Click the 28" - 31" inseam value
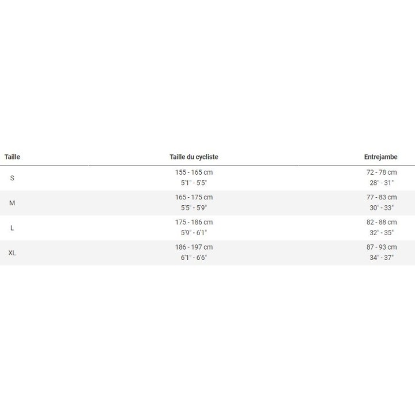This screenshot has width=415, height=415. (x=382, y=183)
